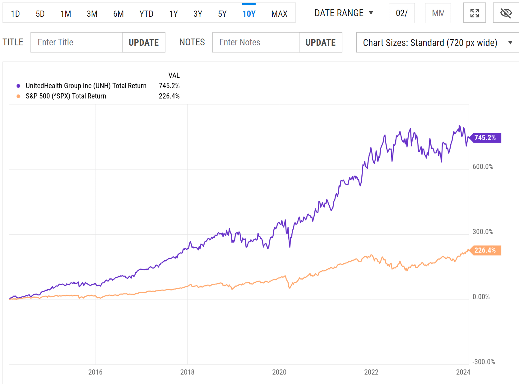Screen dimensions: 524x384
Task: Click the 2022 x-axis label
Action: click(x=371, y=372)
